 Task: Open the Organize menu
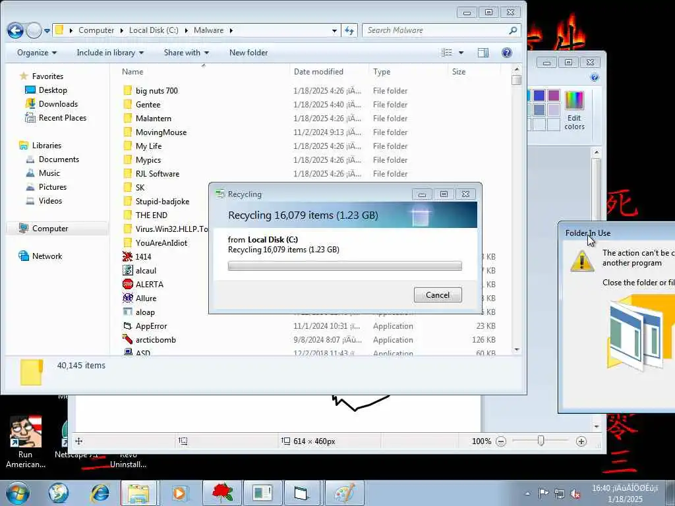[37, 53]
